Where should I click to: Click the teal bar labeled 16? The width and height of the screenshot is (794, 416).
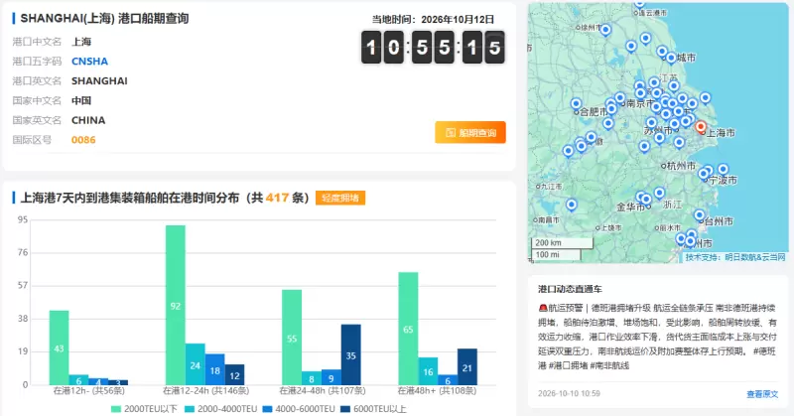[x=428, y=371]
